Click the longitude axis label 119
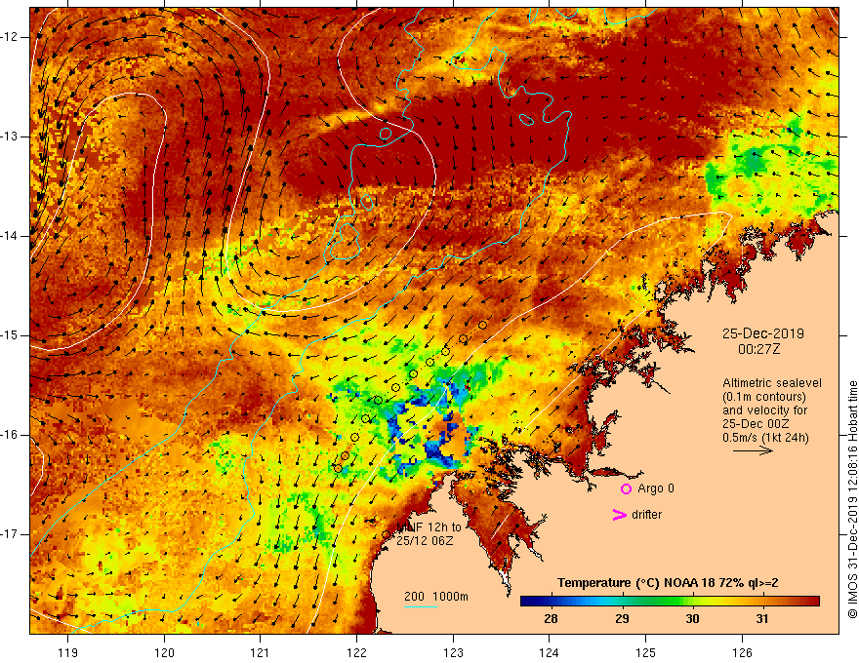 [x=67, y=652]
